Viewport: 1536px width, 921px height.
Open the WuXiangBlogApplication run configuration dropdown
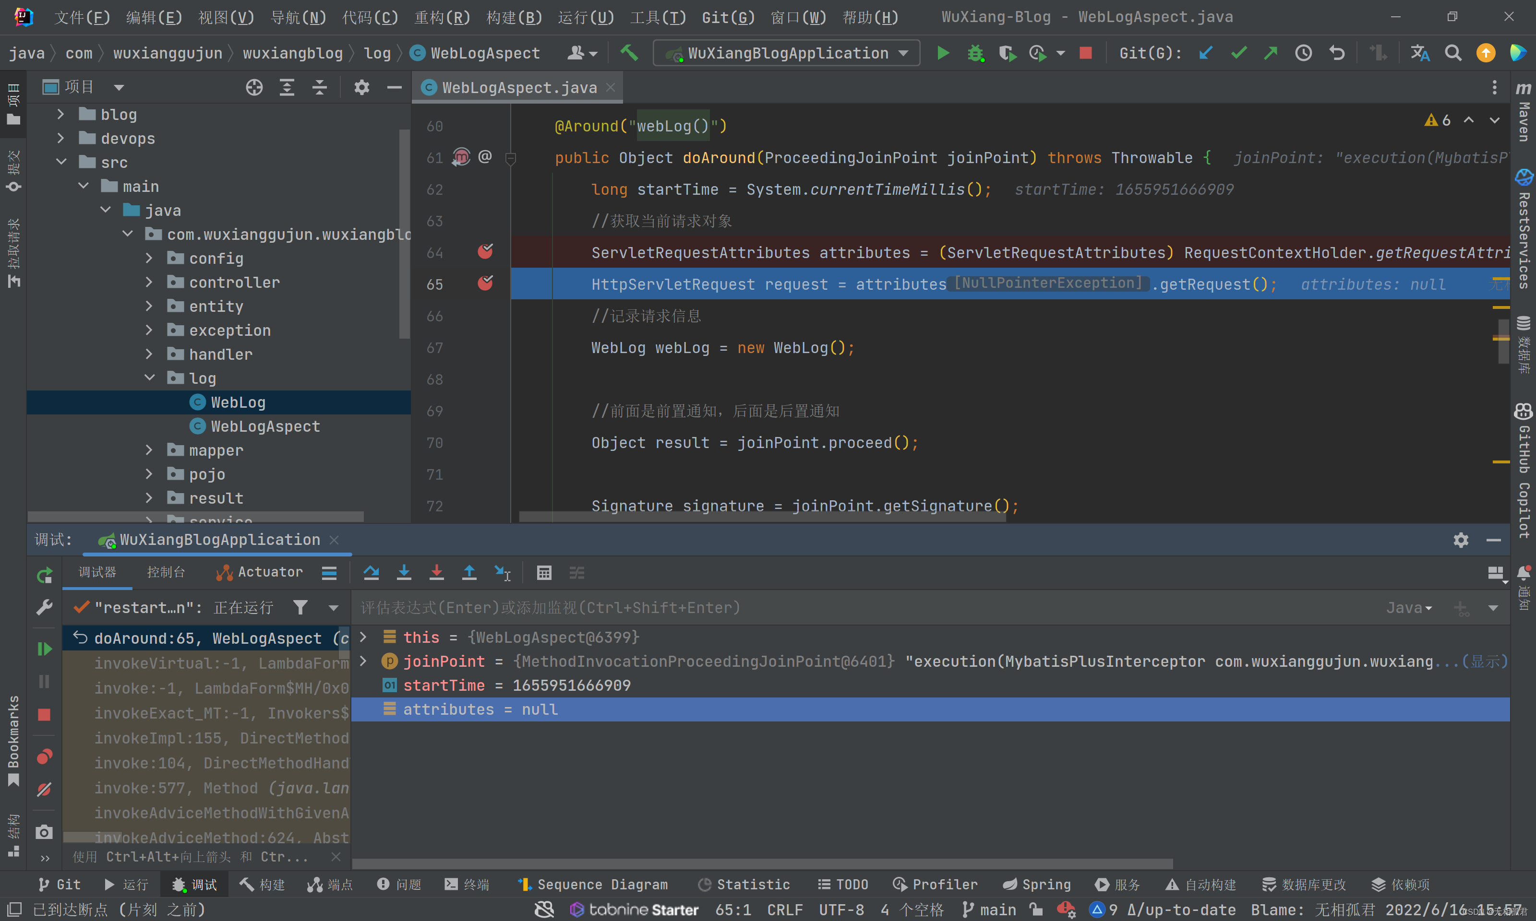click(787, 53)
